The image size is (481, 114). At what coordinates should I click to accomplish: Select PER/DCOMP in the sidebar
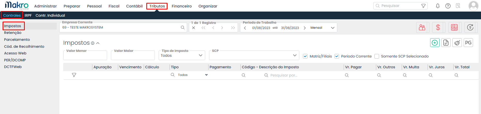coord(15,60)
